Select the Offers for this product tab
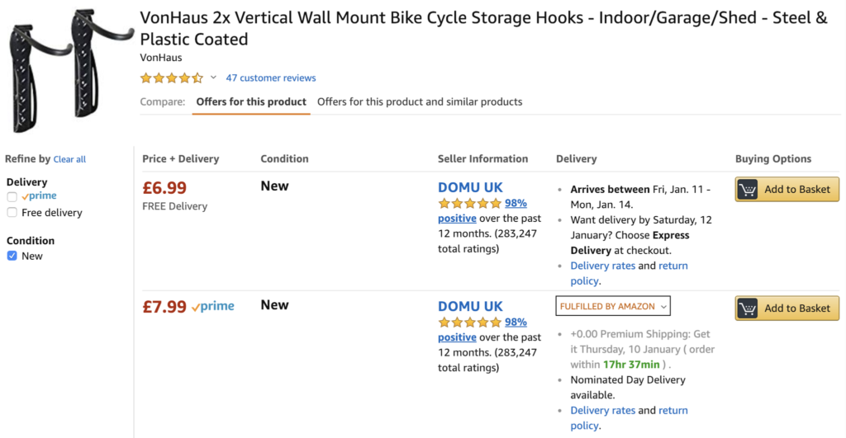Viewport: 846px width, 438px height. tap(251, 102)
